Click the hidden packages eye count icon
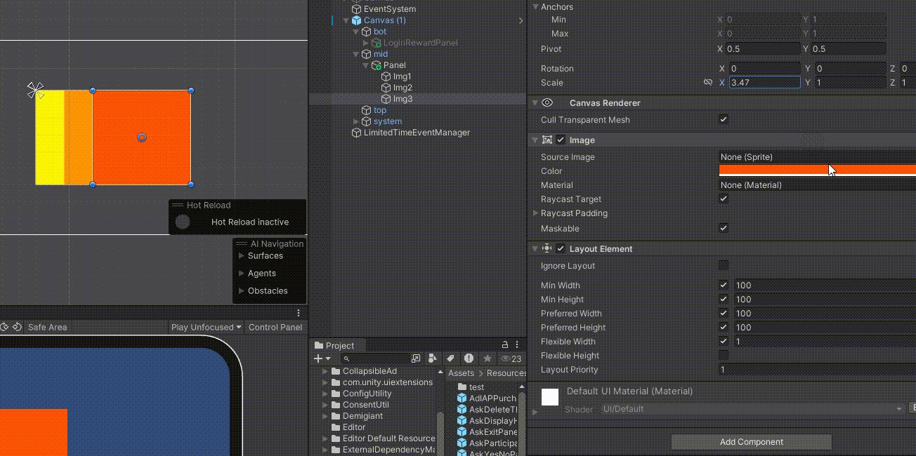Viewport: 916px width, 456px height. coord(511,358)
